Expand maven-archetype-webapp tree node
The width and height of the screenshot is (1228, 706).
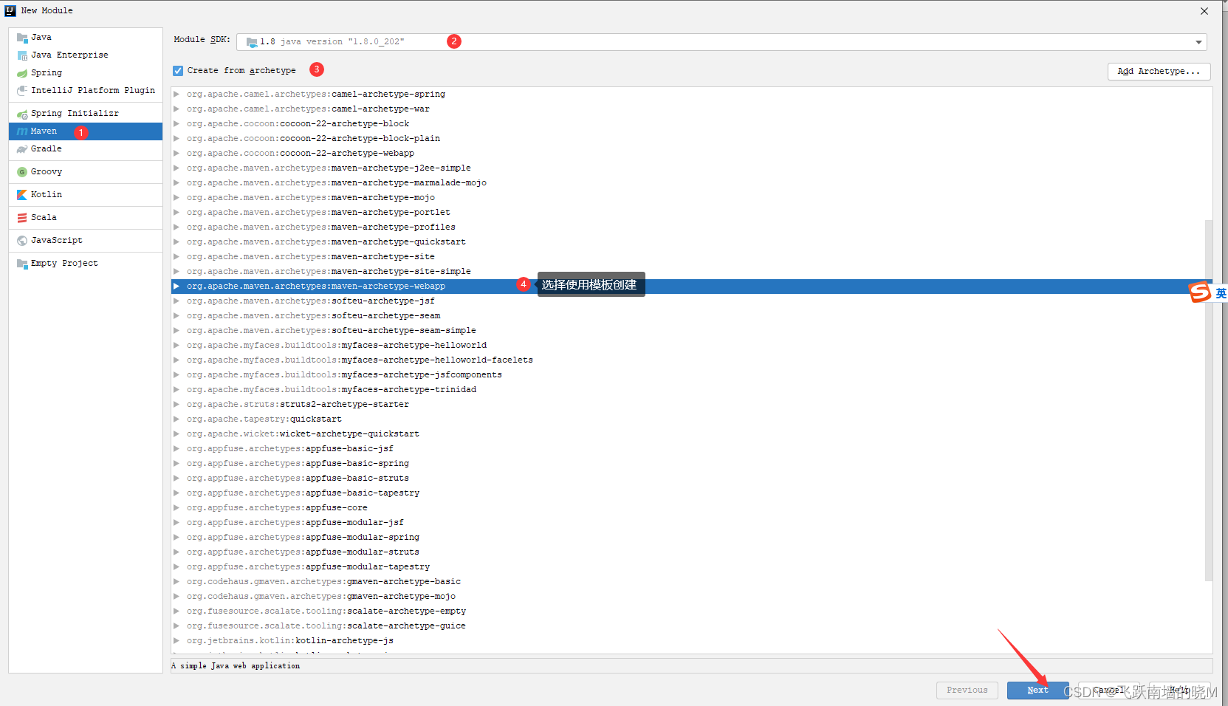click(176, 286)
